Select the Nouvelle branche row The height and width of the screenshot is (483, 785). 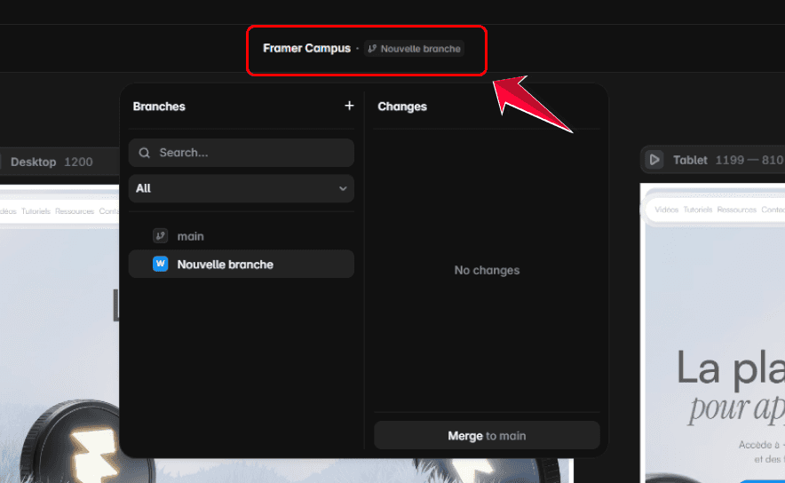click(x=242, y=264)
